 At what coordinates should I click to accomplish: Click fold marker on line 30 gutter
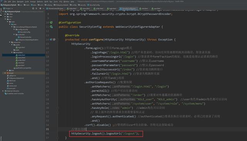coord(58,108)
